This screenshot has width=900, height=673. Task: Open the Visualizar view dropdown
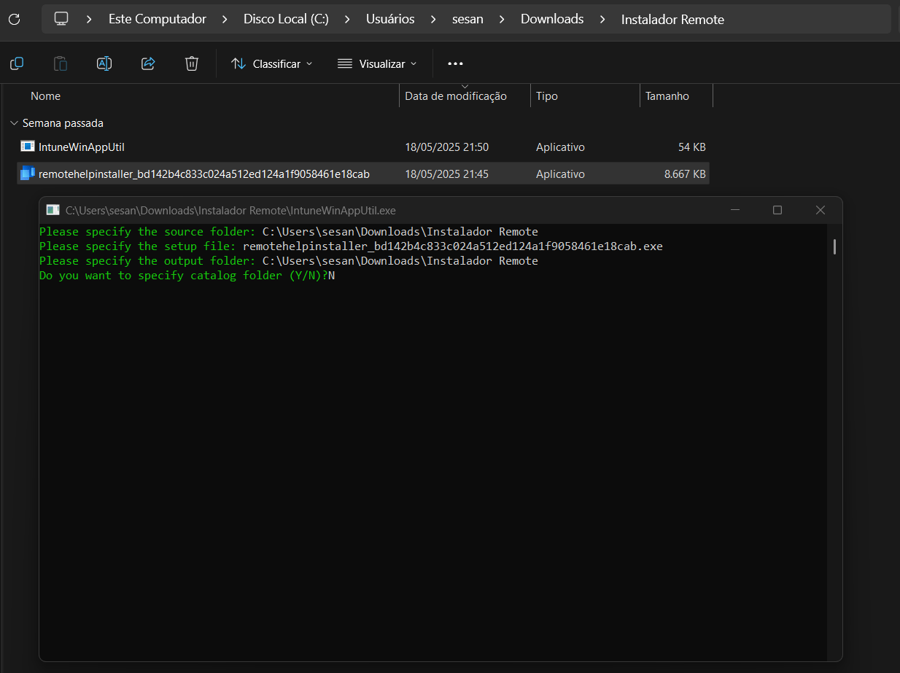[377, 64]
